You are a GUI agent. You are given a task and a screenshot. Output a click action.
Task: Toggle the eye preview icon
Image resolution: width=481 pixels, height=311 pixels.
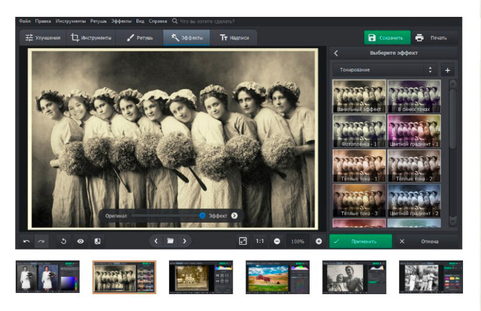click(80, 241)
